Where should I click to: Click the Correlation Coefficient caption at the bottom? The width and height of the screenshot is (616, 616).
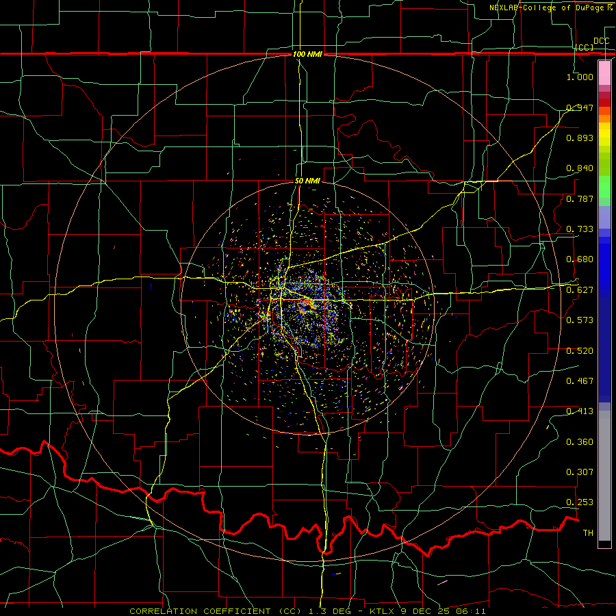(x=307, y=611)
